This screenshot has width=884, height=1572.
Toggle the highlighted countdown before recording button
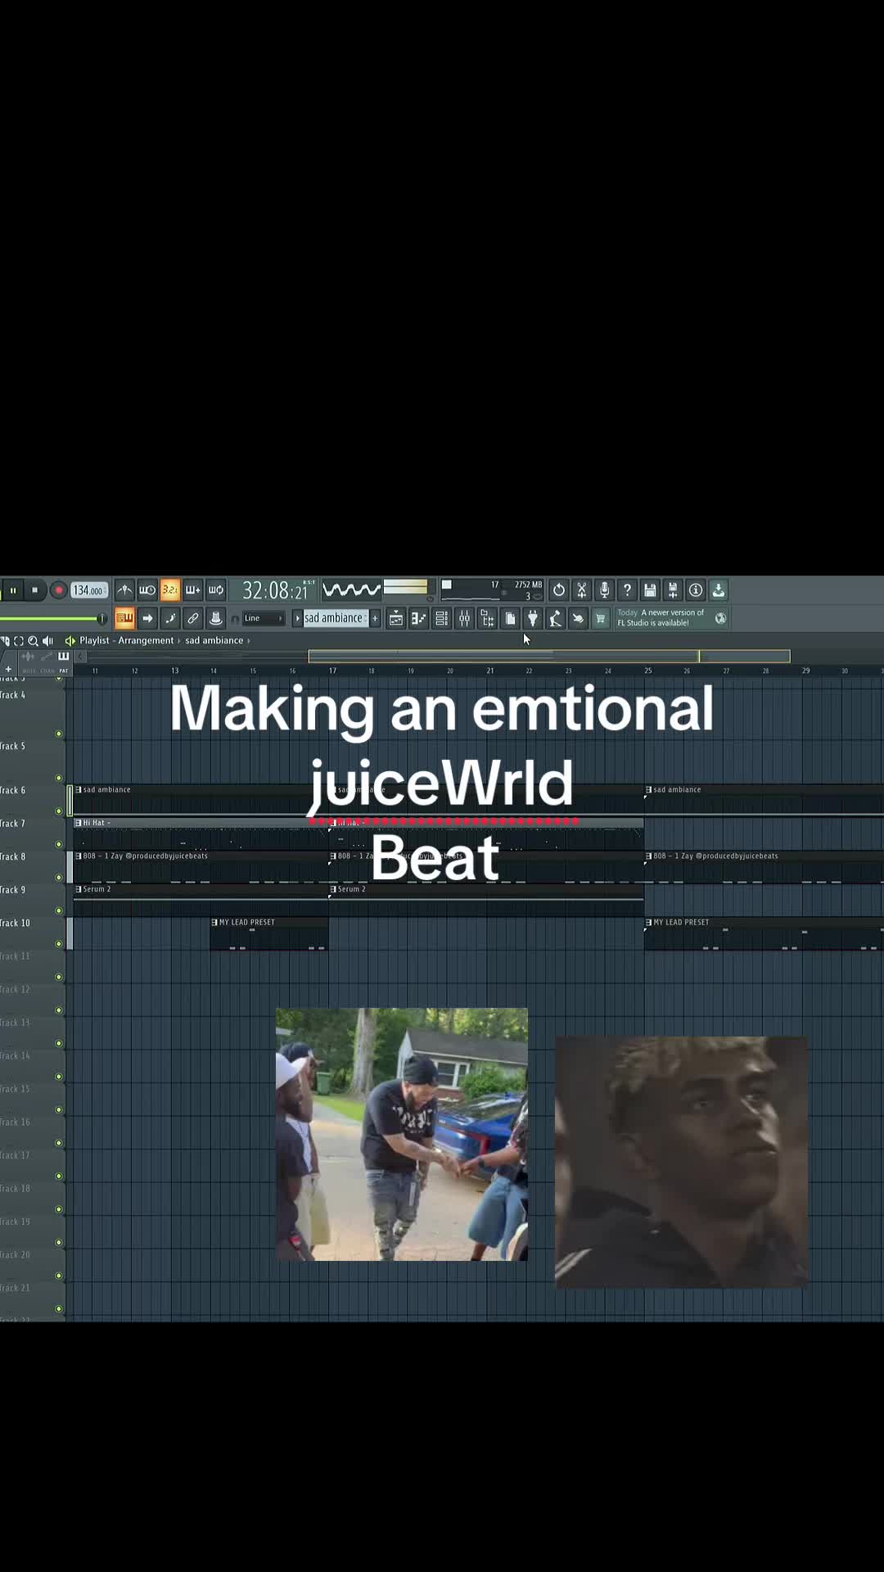point(169,589)
